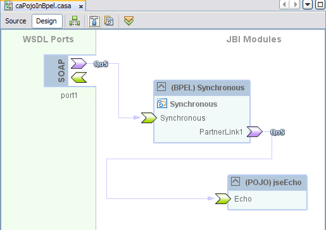Click the green provide arrow on SOAP port1
Screen dimensions: 326x230
(78, 77)
